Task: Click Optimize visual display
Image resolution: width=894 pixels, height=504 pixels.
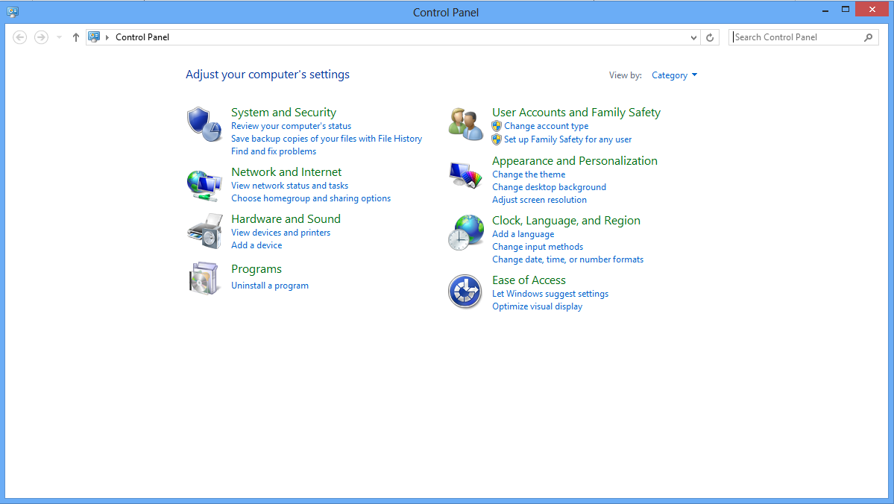Action: point(537,306)
